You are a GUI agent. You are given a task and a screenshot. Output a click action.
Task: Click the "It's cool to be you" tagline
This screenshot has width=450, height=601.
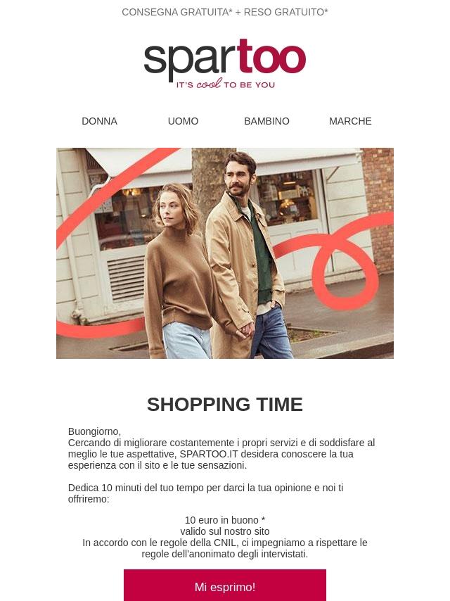click(225, 84)
